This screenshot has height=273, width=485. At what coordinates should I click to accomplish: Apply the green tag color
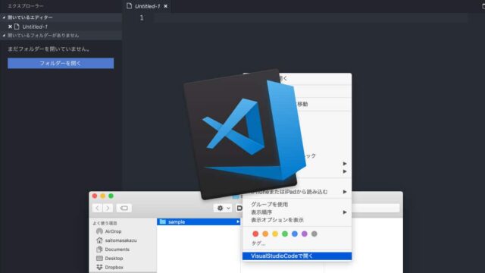point(285,234)
